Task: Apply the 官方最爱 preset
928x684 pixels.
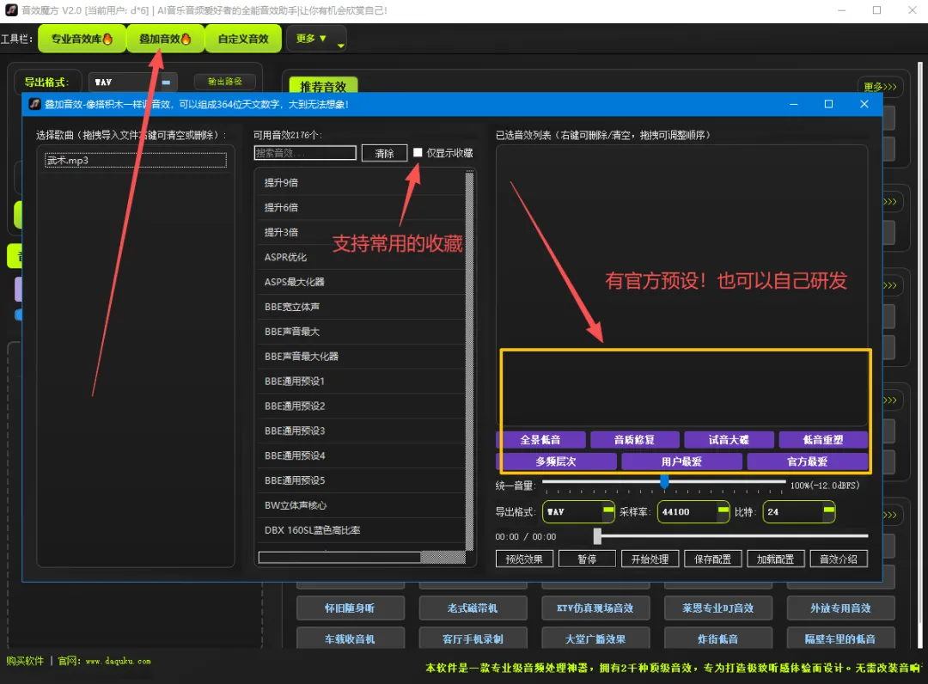Action: [808, 461]
